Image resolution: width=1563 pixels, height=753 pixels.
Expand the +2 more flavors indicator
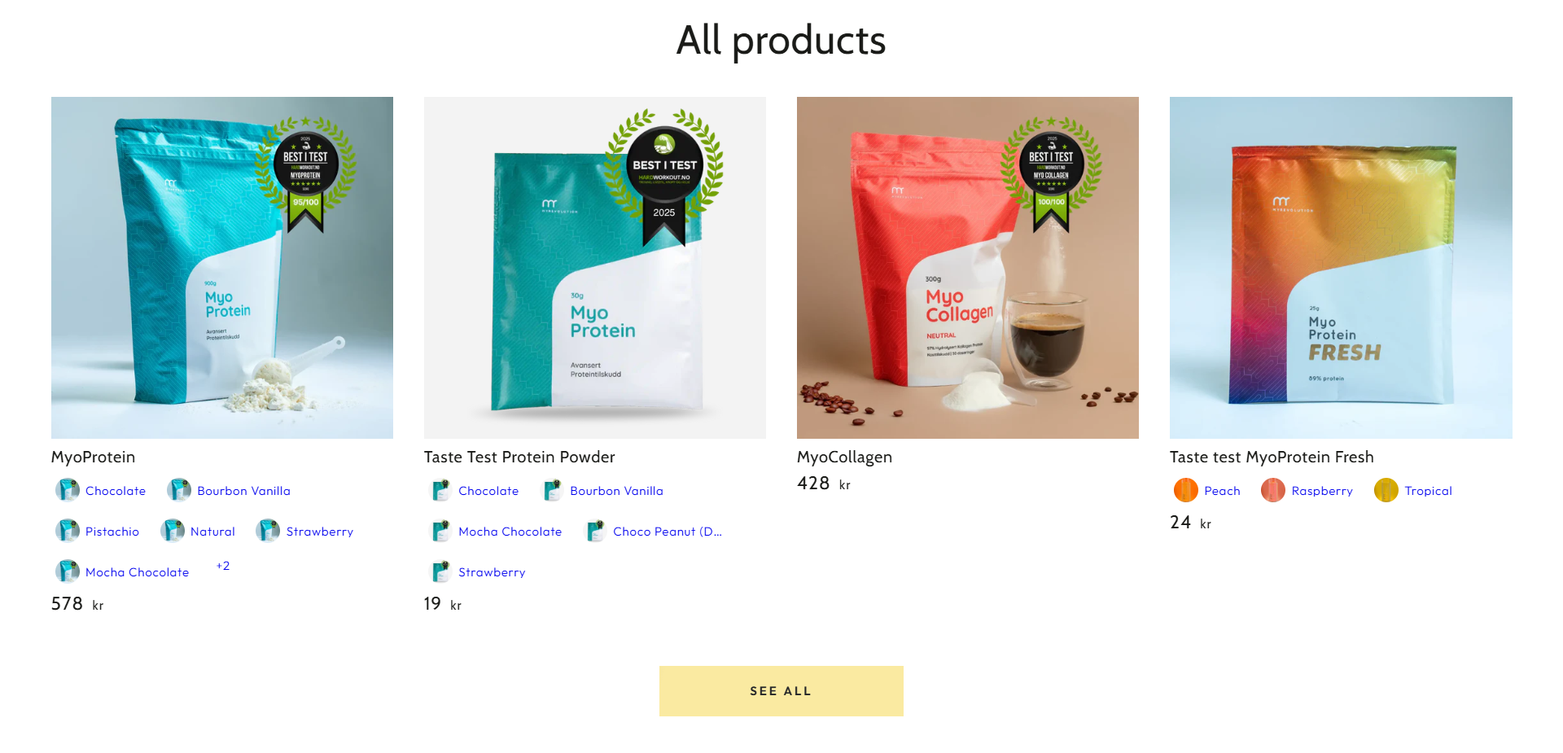pos(223,566)
